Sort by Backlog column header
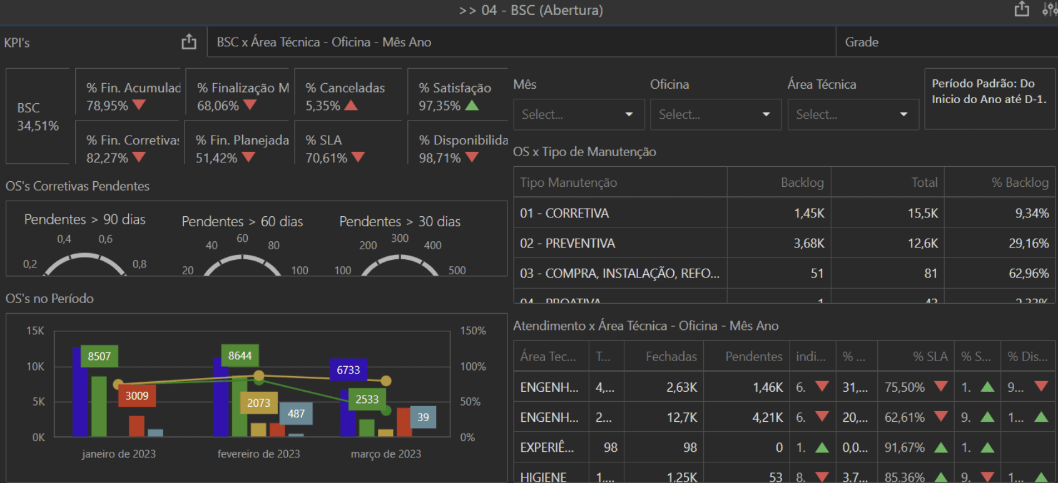This screenshot has height=483, width=1058. (x=779, y=182)
